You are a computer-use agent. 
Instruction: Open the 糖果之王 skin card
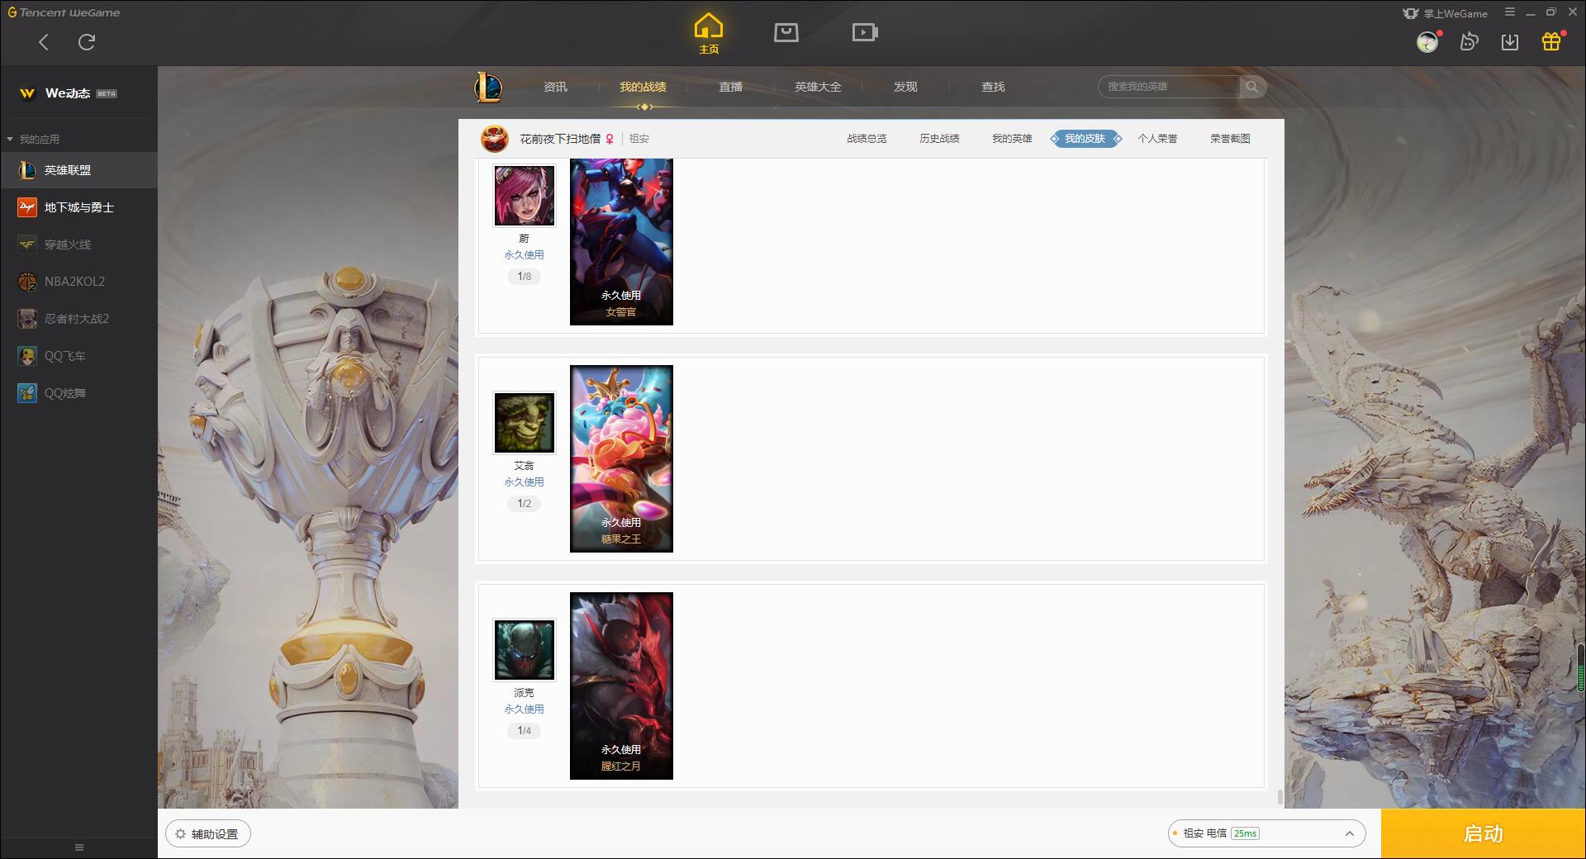tap(621, 458)
